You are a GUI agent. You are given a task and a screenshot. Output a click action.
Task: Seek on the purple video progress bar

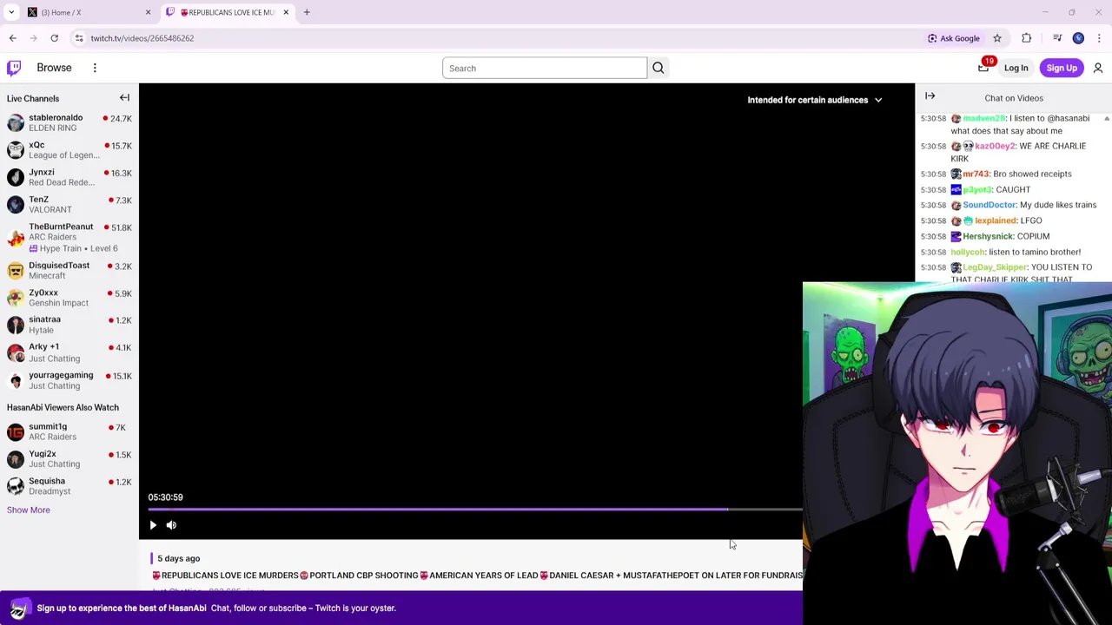[474, 510]
